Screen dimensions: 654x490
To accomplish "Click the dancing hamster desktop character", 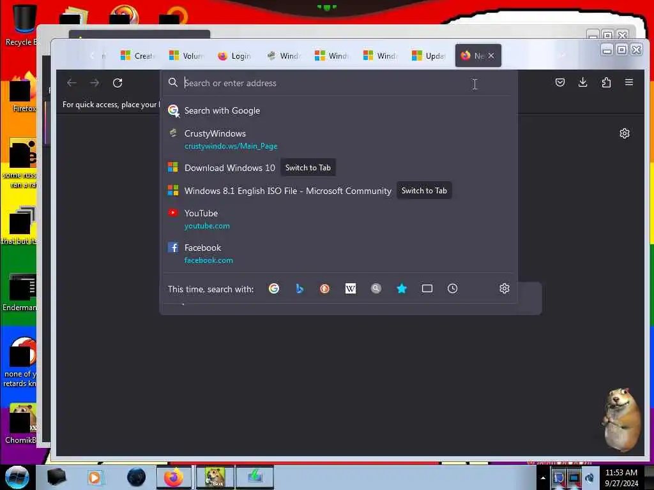I will 621,420.
